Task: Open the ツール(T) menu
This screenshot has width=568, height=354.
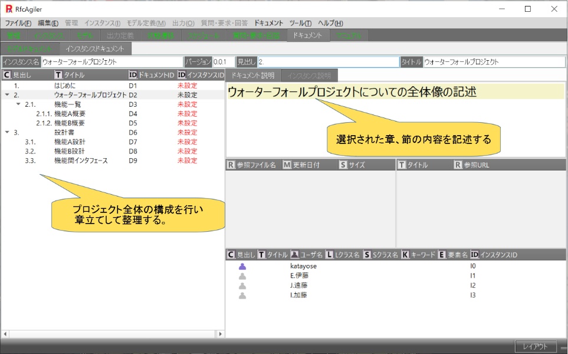Action: coord(300,23)
